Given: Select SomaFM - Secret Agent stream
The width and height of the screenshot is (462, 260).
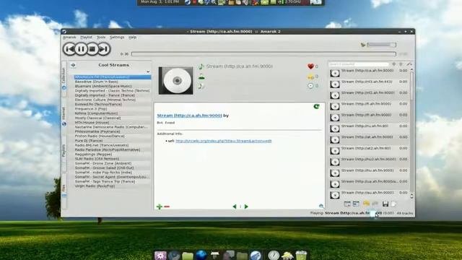Looking at the screenshot, I should coord(113,177).
